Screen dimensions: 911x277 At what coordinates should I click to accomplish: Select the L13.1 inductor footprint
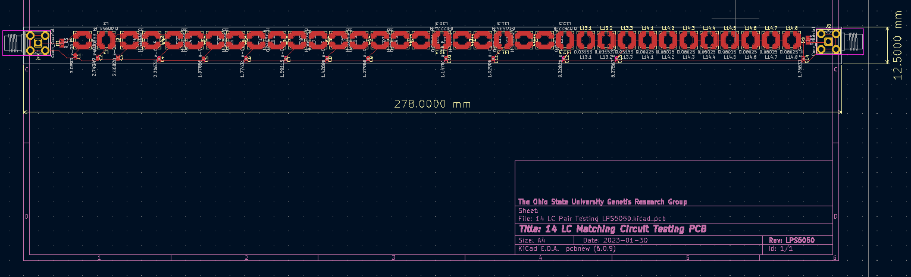(x=586, y=40)
